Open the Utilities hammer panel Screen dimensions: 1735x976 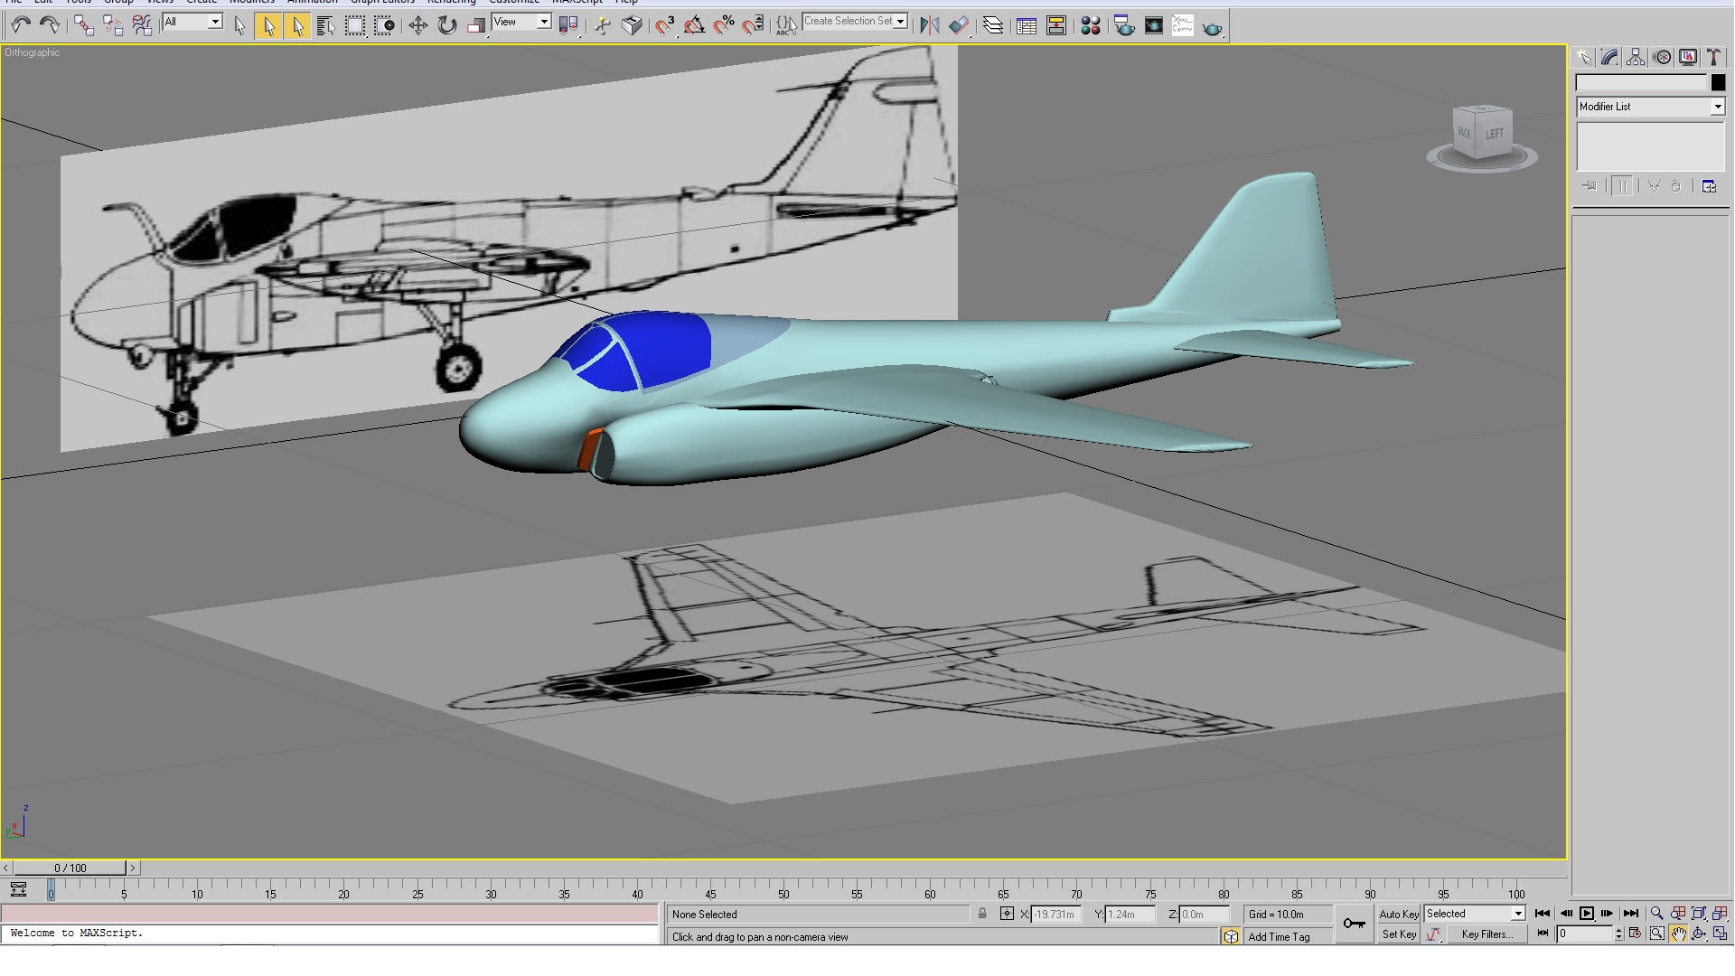pyautogui.click(x=1713, y=58)
